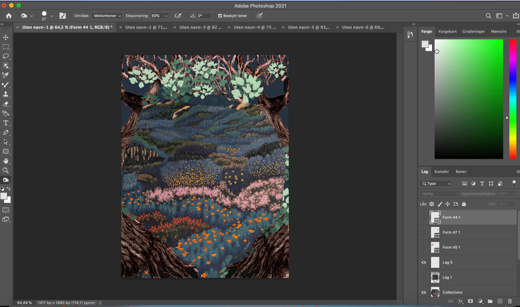Hide the Lag 5 layer
Screen dimensions: 520x307
[x=423, y=262]
